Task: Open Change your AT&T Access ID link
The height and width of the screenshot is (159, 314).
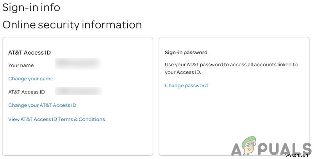Action: click(x=42, y=105)
